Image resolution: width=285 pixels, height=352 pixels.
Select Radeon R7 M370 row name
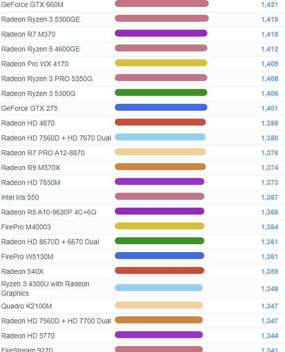[28, 34]
